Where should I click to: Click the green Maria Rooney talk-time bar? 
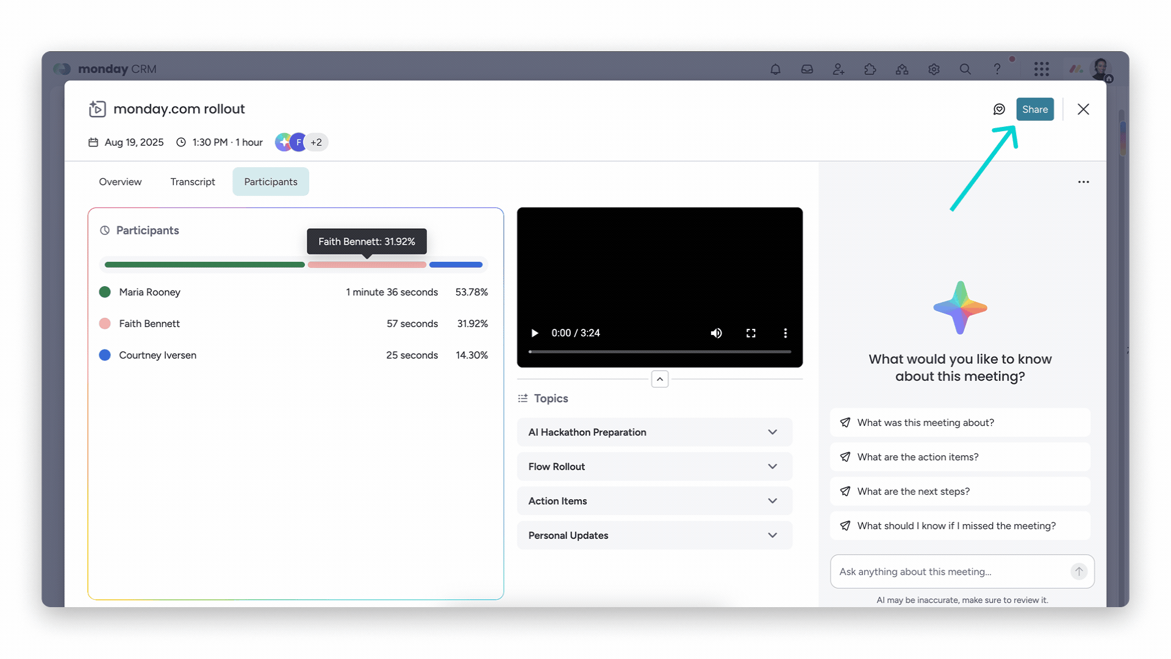coord(205,265)
